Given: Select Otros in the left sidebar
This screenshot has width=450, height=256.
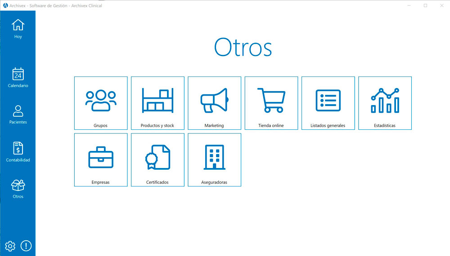Looking at the screenshot, I should [x=18, y=189].
